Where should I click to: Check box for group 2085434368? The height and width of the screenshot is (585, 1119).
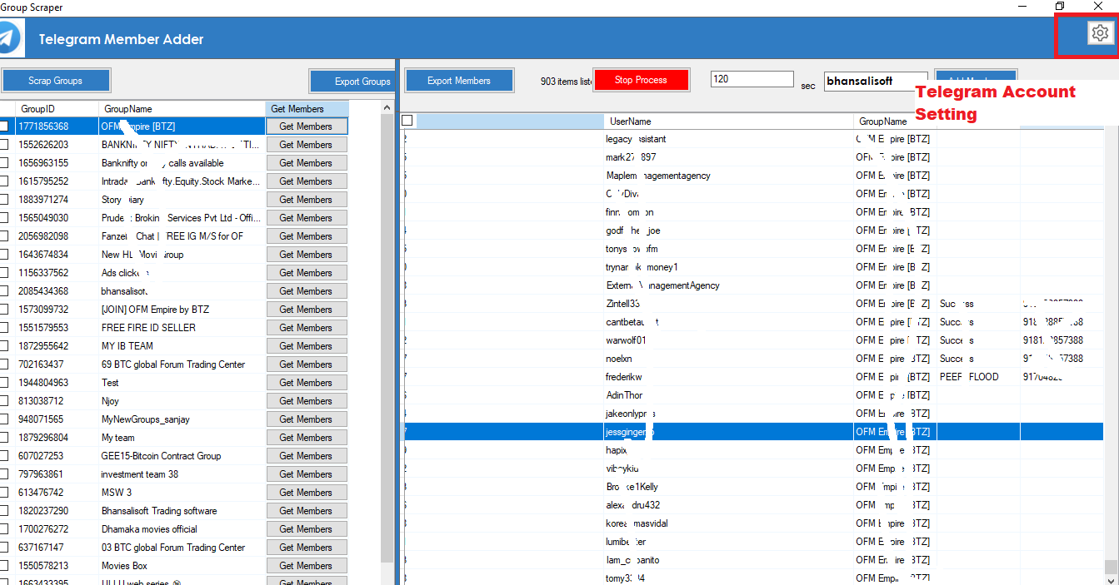pyautogui.click(x=4, y=291)
